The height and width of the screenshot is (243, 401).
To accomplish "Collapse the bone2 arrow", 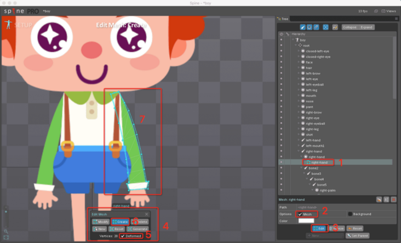I will point(301,168).
